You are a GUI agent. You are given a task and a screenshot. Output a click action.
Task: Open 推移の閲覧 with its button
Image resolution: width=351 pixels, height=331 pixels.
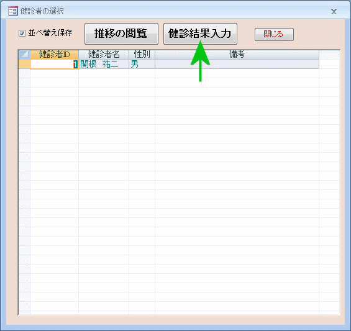point(121,34)
